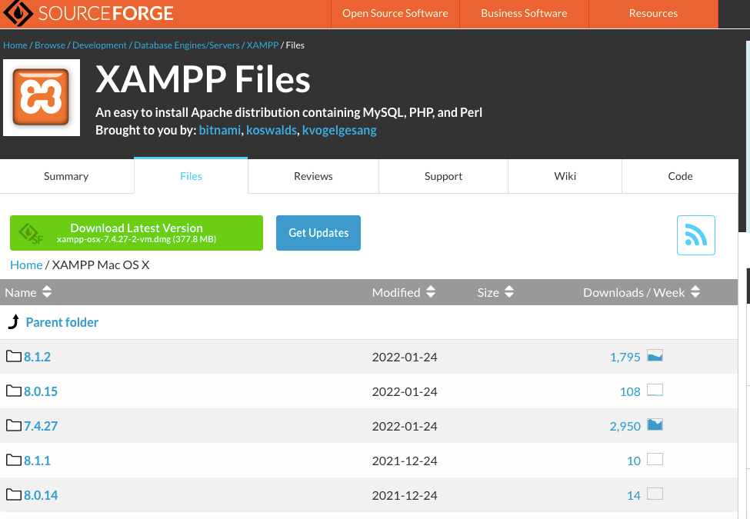Click the folder icon next to 8.1.2

(12, 356)
